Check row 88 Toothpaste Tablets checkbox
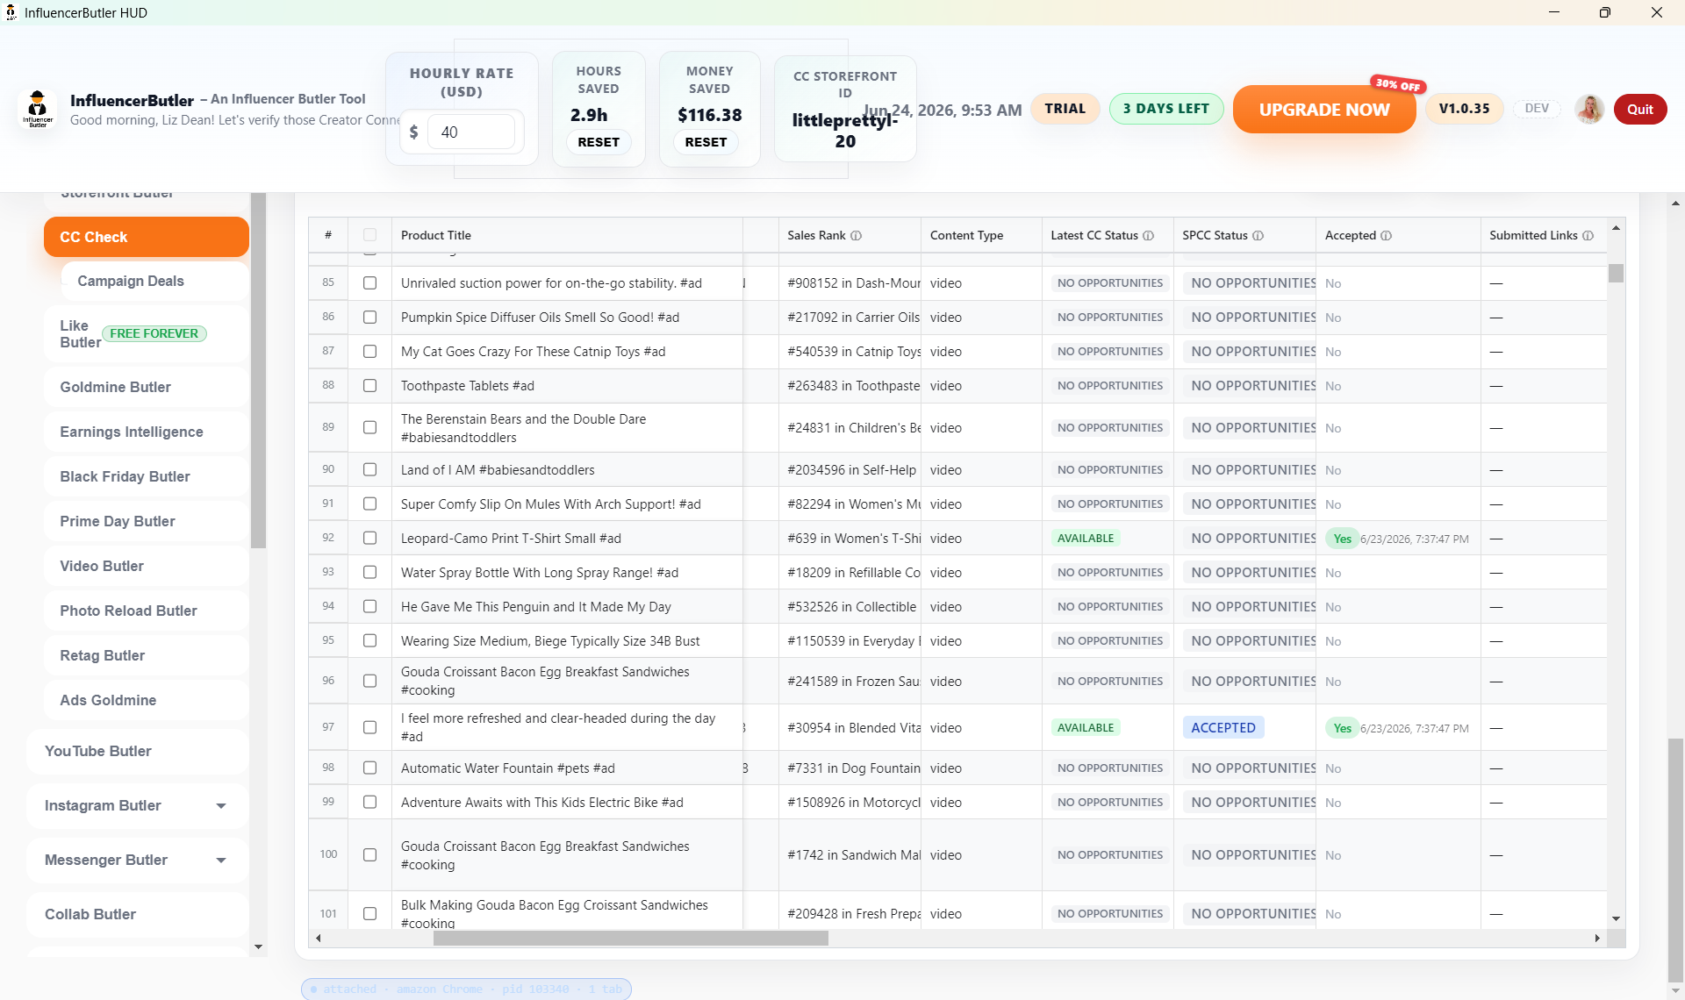 pos(369,386)
